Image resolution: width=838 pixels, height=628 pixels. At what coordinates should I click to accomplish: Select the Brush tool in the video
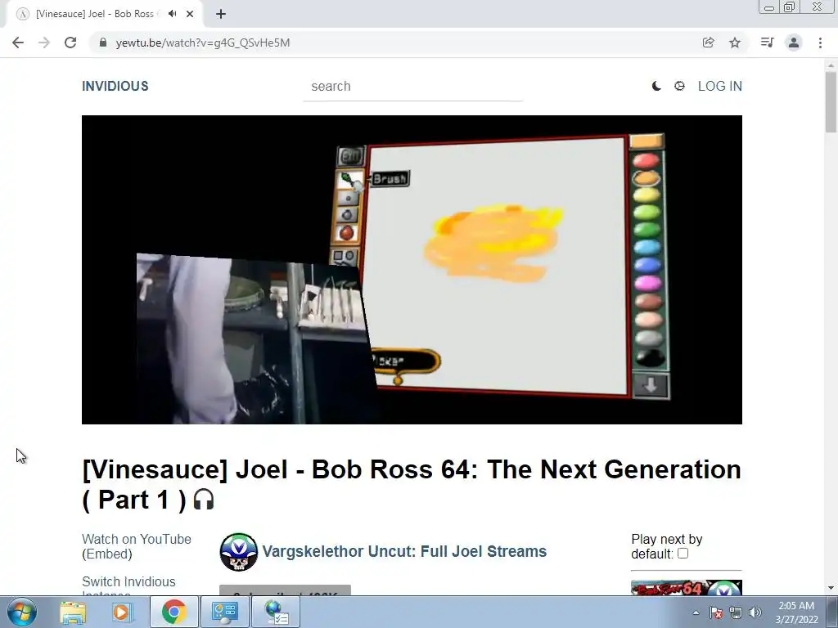[349, 180]
